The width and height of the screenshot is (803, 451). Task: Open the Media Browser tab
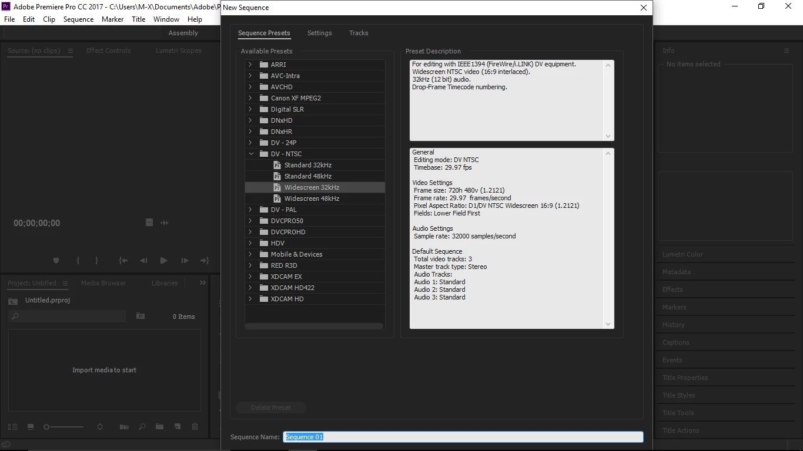[103, 283]
